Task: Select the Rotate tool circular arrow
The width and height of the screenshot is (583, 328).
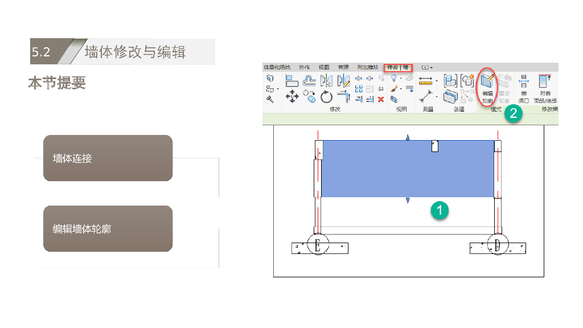Action: [326, 97]
